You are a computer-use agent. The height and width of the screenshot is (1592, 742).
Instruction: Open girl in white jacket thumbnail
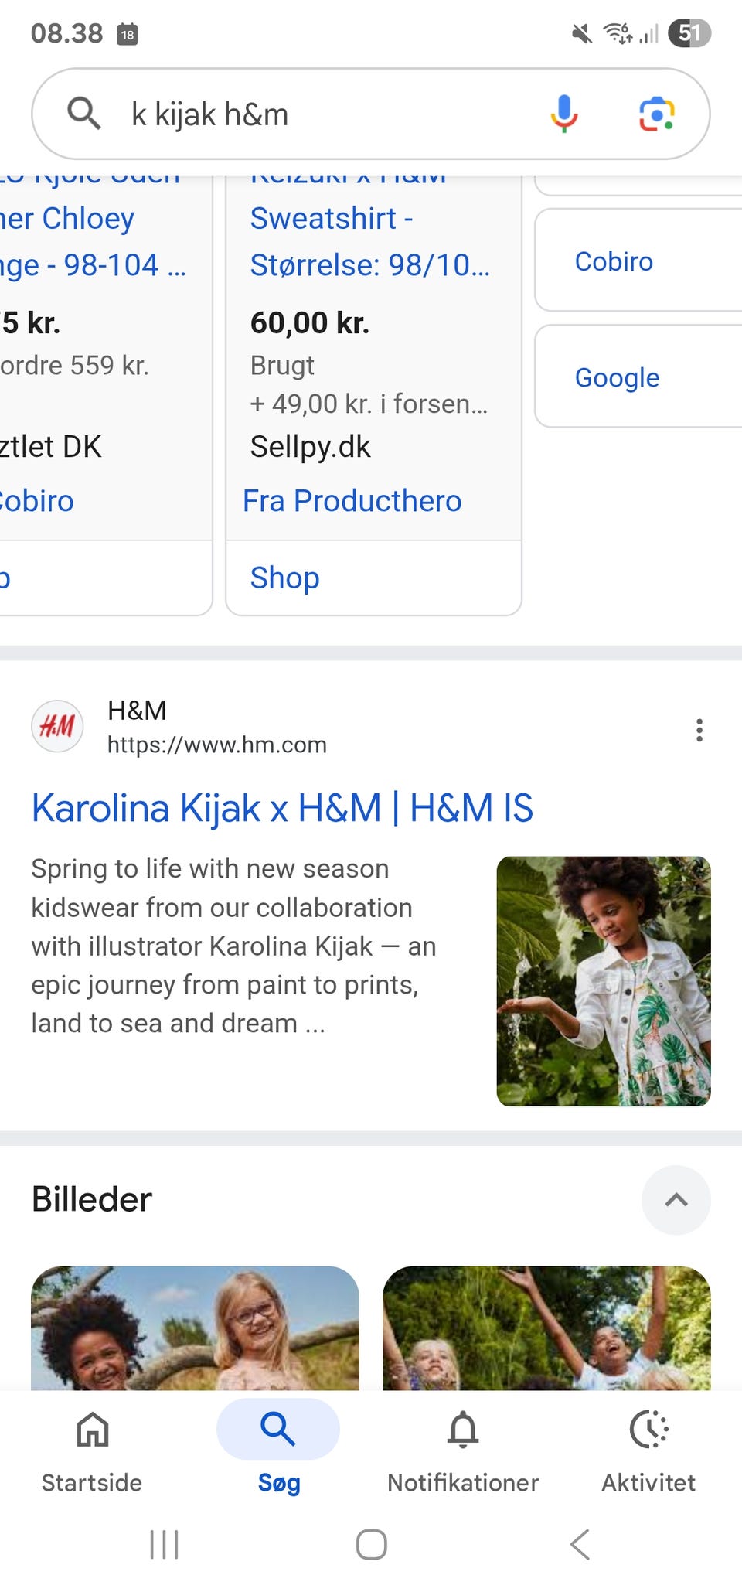(x=603, y=980)
